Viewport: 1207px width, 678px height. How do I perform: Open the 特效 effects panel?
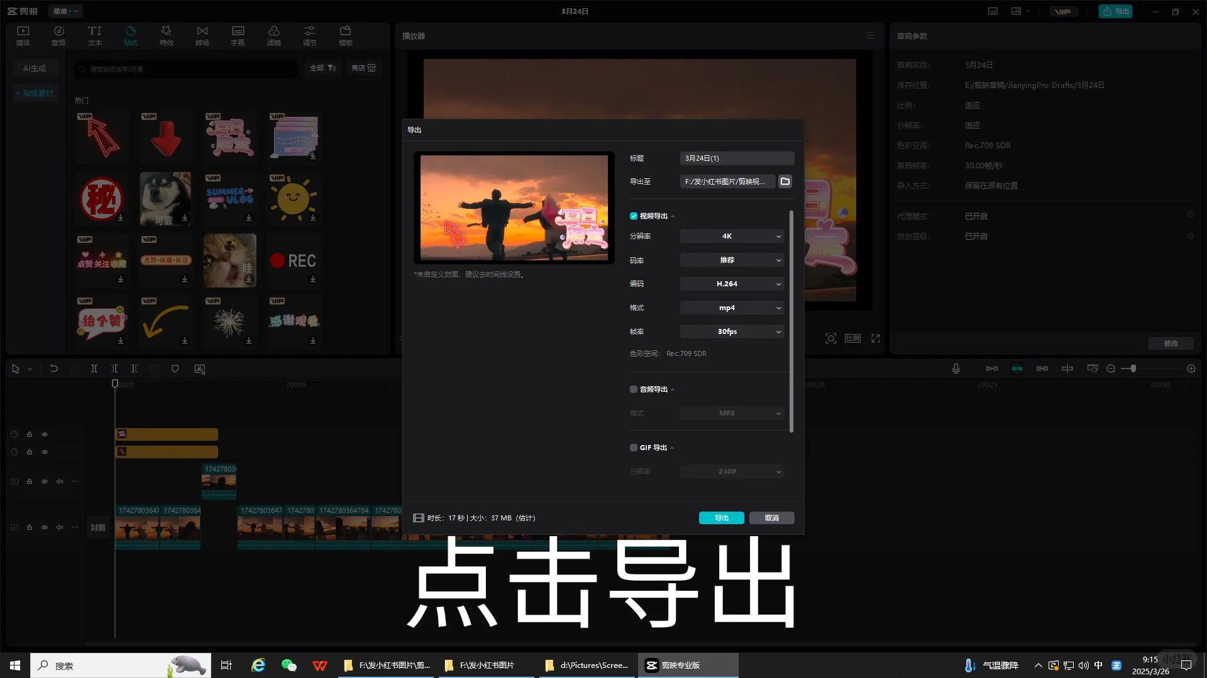(x=166, y=35)
